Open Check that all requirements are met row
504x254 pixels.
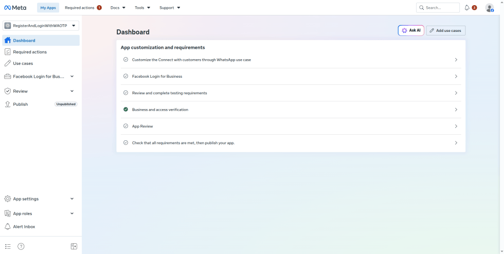(291, 143)
